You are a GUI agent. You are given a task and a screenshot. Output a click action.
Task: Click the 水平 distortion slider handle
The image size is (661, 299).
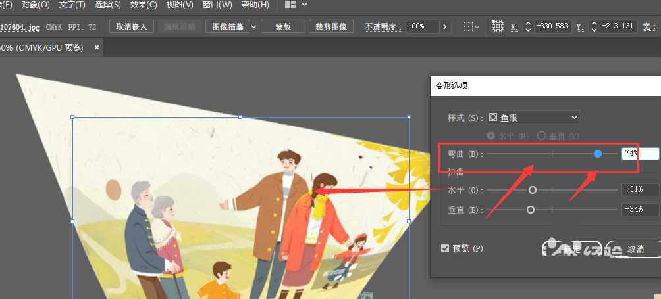(533, 190)
